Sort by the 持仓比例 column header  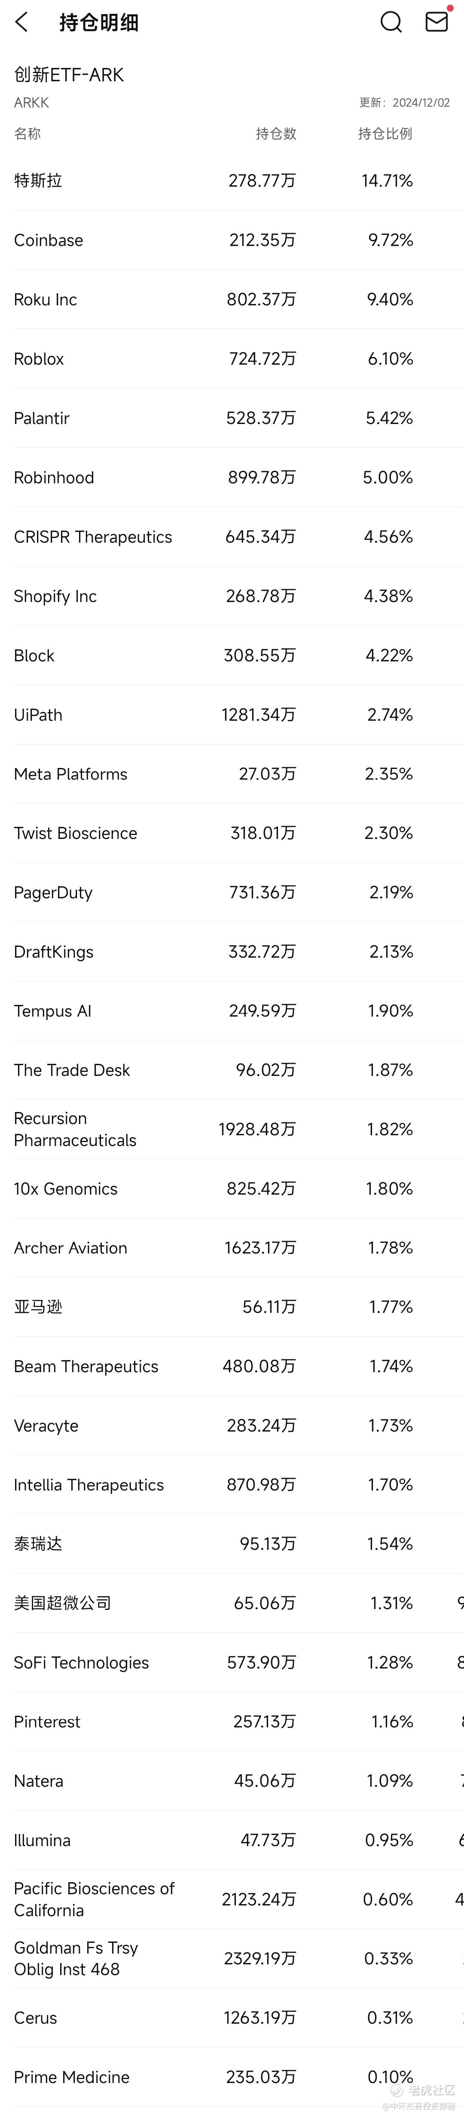tap(385, 134)
